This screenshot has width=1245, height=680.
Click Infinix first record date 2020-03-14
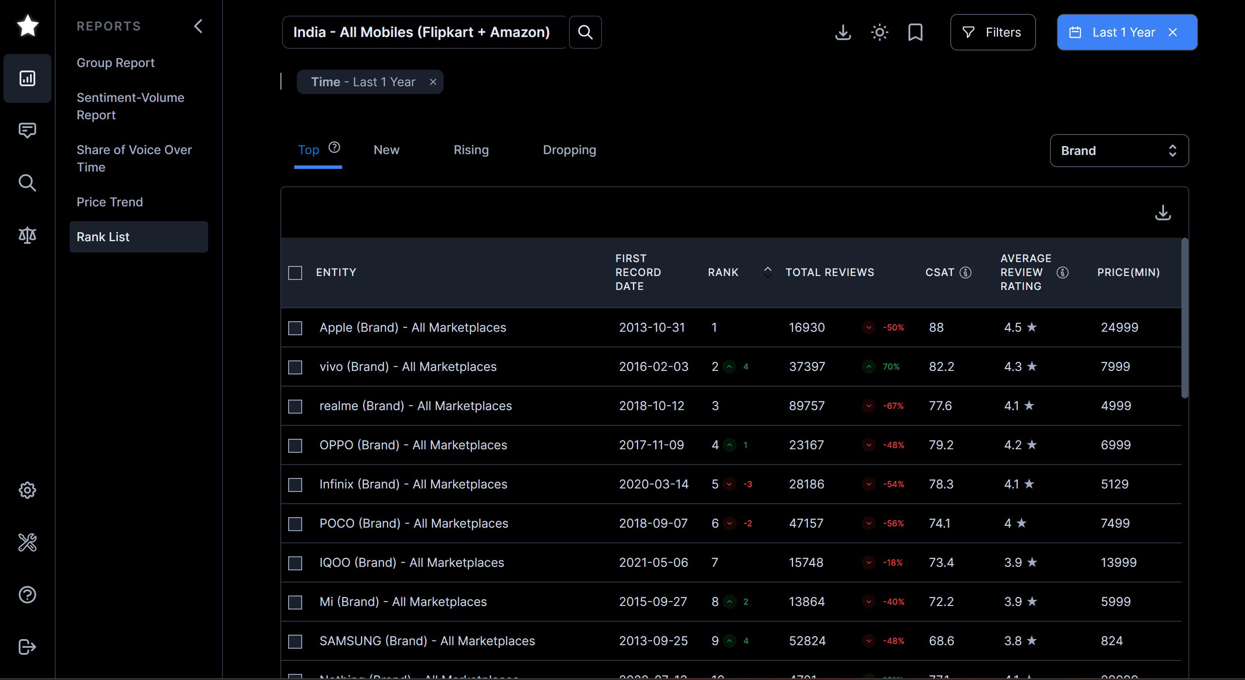click(x=653, y=484)
